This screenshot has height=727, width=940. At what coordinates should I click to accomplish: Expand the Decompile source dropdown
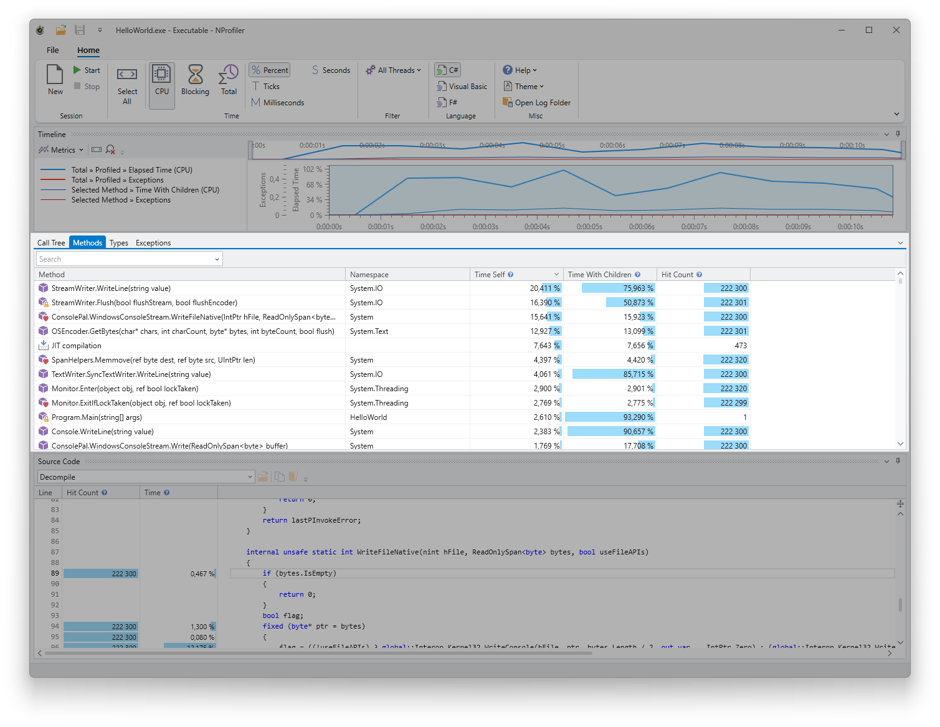250,477
